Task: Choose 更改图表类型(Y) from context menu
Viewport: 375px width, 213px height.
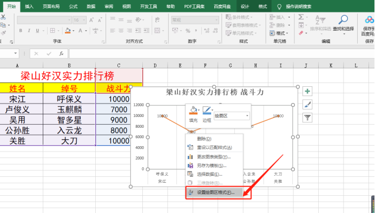Action: tap(214, 157)
